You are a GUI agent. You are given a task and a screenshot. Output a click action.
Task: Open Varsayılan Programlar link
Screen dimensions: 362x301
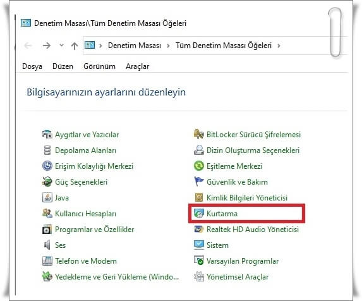243,261
